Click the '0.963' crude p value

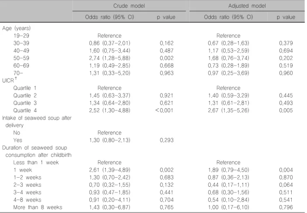click(167, 73)
